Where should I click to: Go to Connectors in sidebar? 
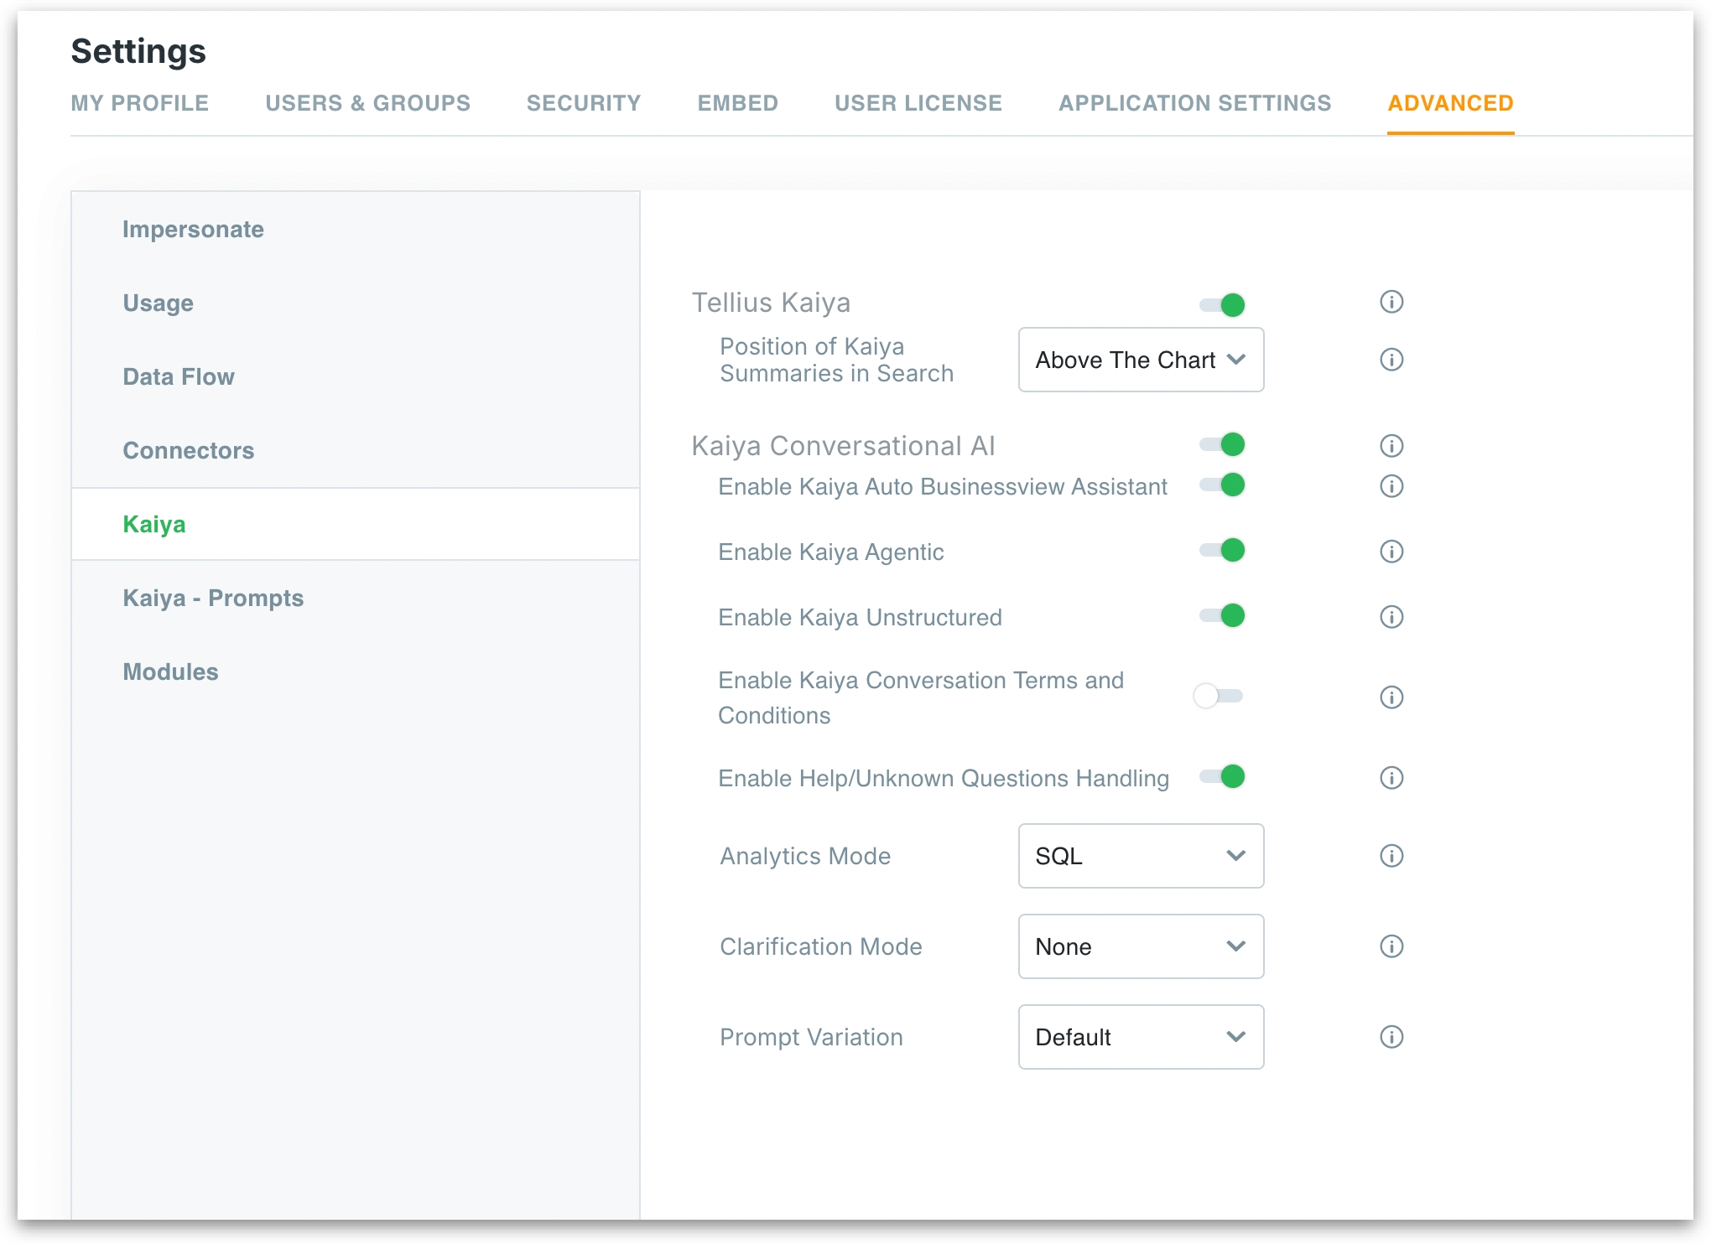pyautogui.click(x=188, y=450)
